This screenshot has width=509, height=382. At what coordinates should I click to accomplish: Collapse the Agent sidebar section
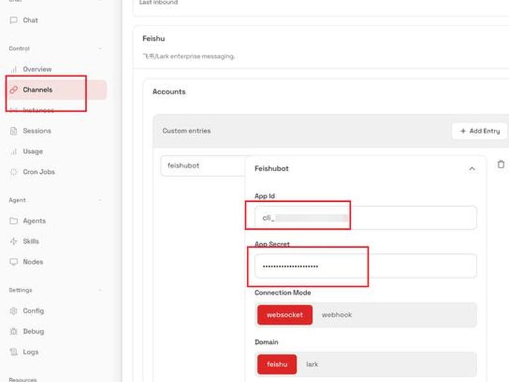(x=100, y=200)
